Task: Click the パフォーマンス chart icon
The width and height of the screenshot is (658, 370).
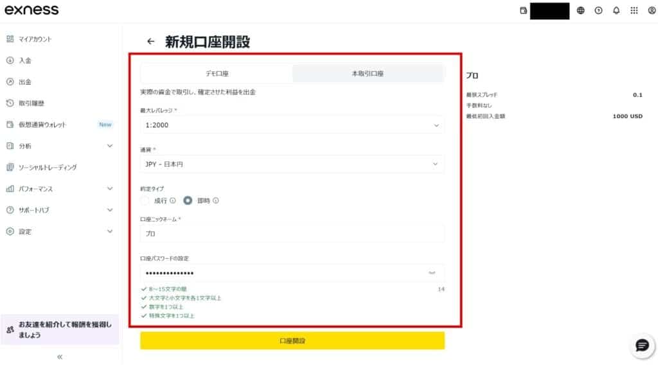Action: click(x=10, y=189)
